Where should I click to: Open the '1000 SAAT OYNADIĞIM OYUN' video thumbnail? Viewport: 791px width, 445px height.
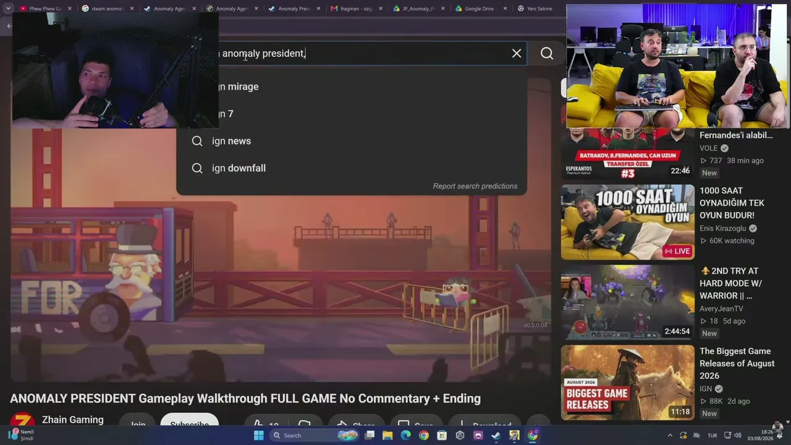(628, 222)
